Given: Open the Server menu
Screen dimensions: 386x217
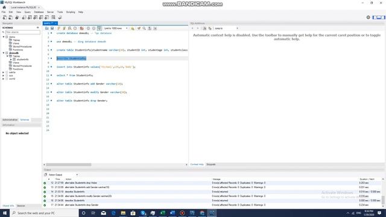Looking at the screenshot, I should 50,12.
